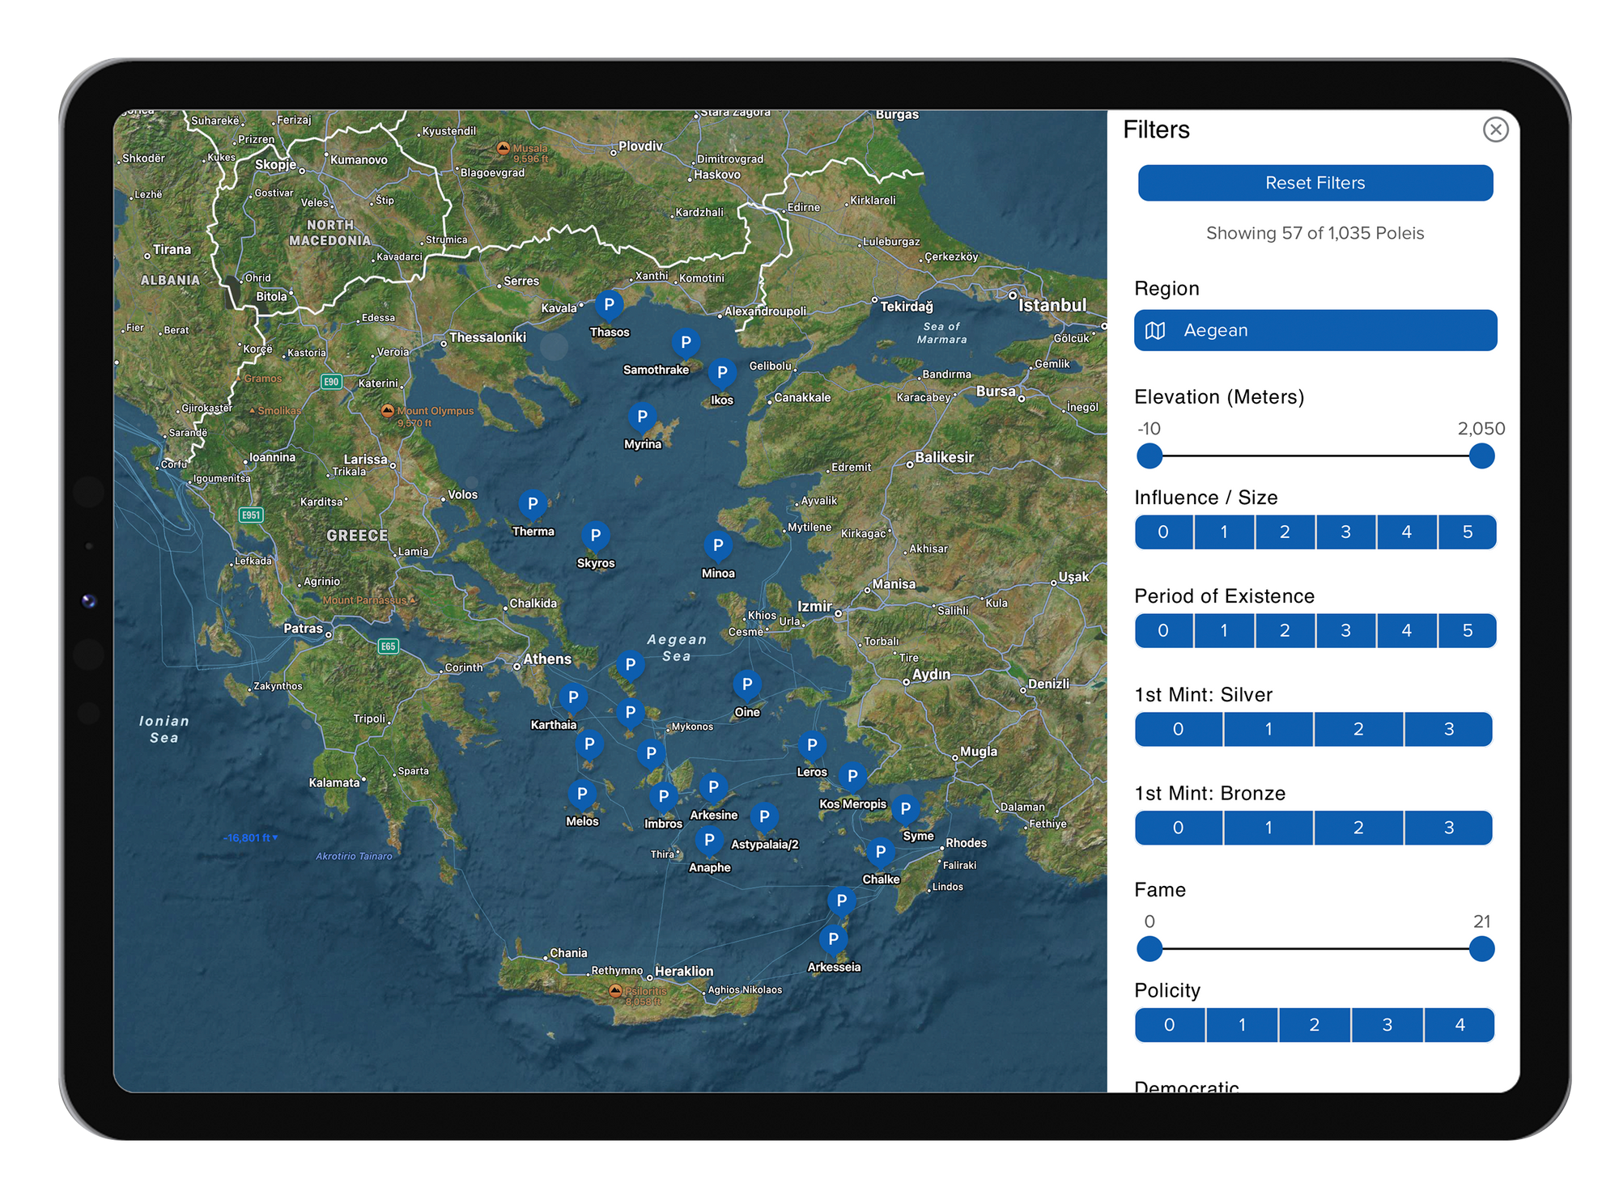Click the Elevation minimum slider handle
This screenshot has height=1195, width=1619.
[x=1149, y=456]
